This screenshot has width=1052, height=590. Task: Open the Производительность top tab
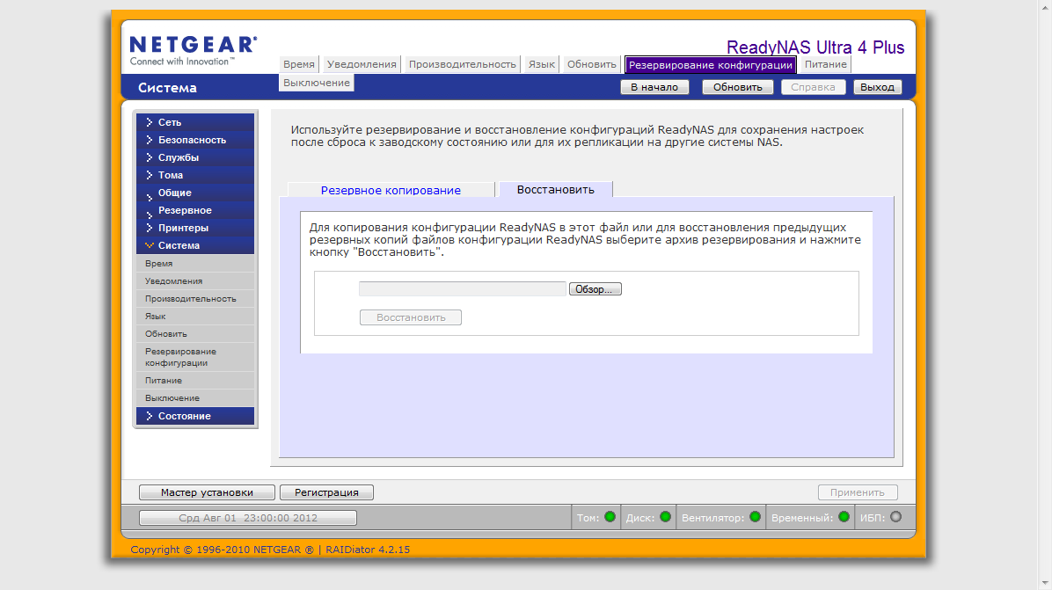(463, 64)
